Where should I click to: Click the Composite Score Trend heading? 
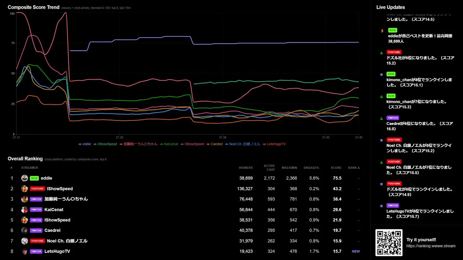[34, 7]
